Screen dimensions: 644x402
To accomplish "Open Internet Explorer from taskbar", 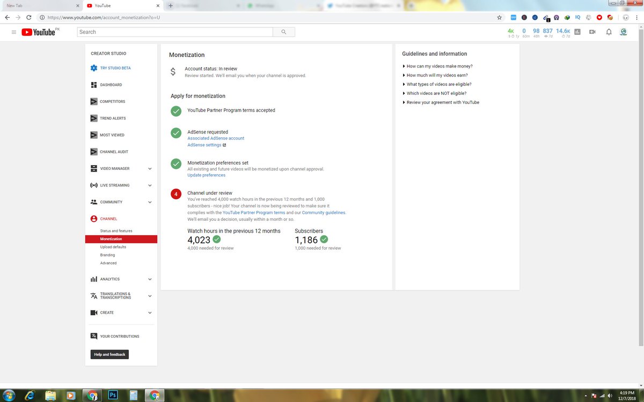I will [31, 395].
